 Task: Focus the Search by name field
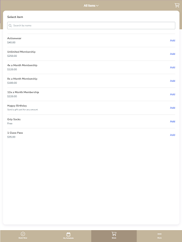91,26
